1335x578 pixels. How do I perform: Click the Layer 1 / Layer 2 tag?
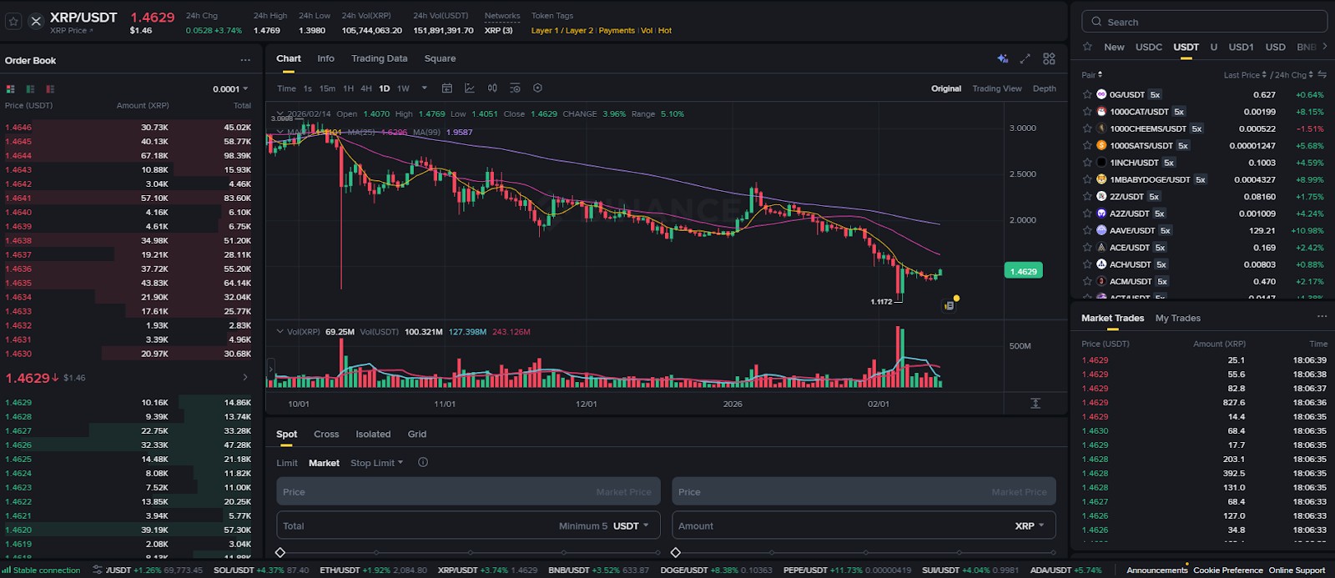562,31
